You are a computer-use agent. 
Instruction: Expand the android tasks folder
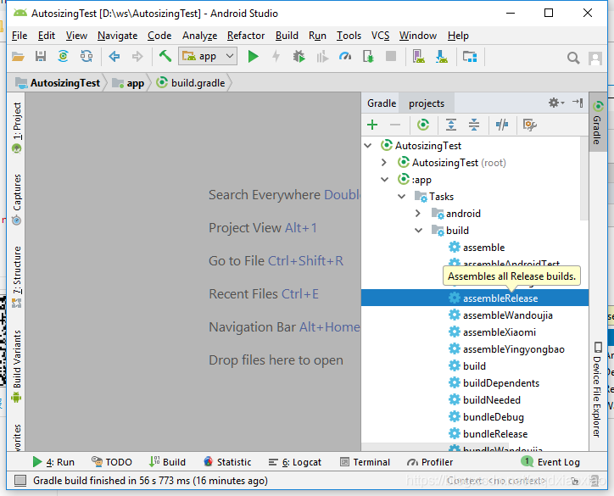418,214
